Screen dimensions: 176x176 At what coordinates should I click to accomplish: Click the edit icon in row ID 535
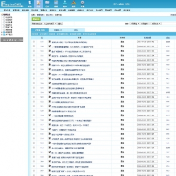(50, 42)
